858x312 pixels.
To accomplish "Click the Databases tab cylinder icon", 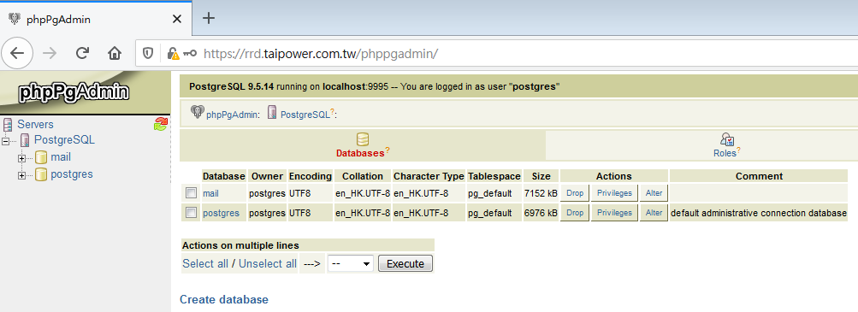I will tap(362, 139).
